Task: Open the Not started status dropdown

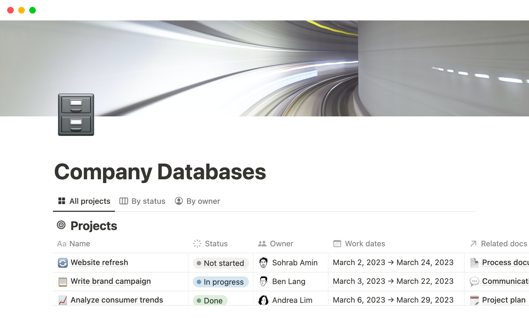Action: [221, 263]
